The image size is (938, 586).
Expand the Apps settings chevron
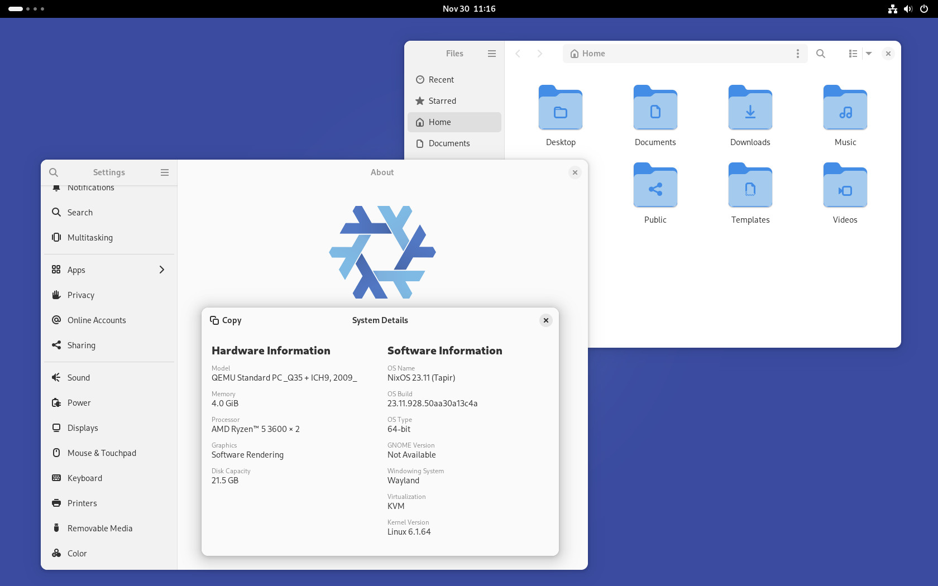[x=162, y=270]
